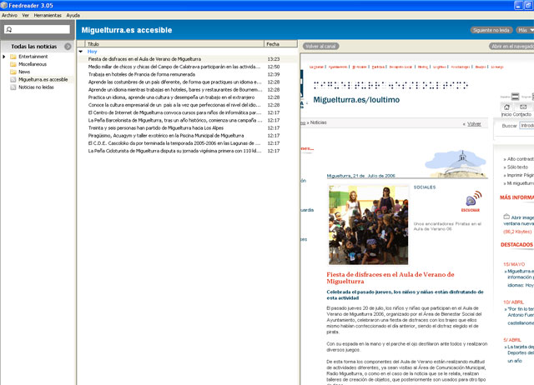Select article La Peña Barcelonista de Miguelturra

[x=187, y=120]
